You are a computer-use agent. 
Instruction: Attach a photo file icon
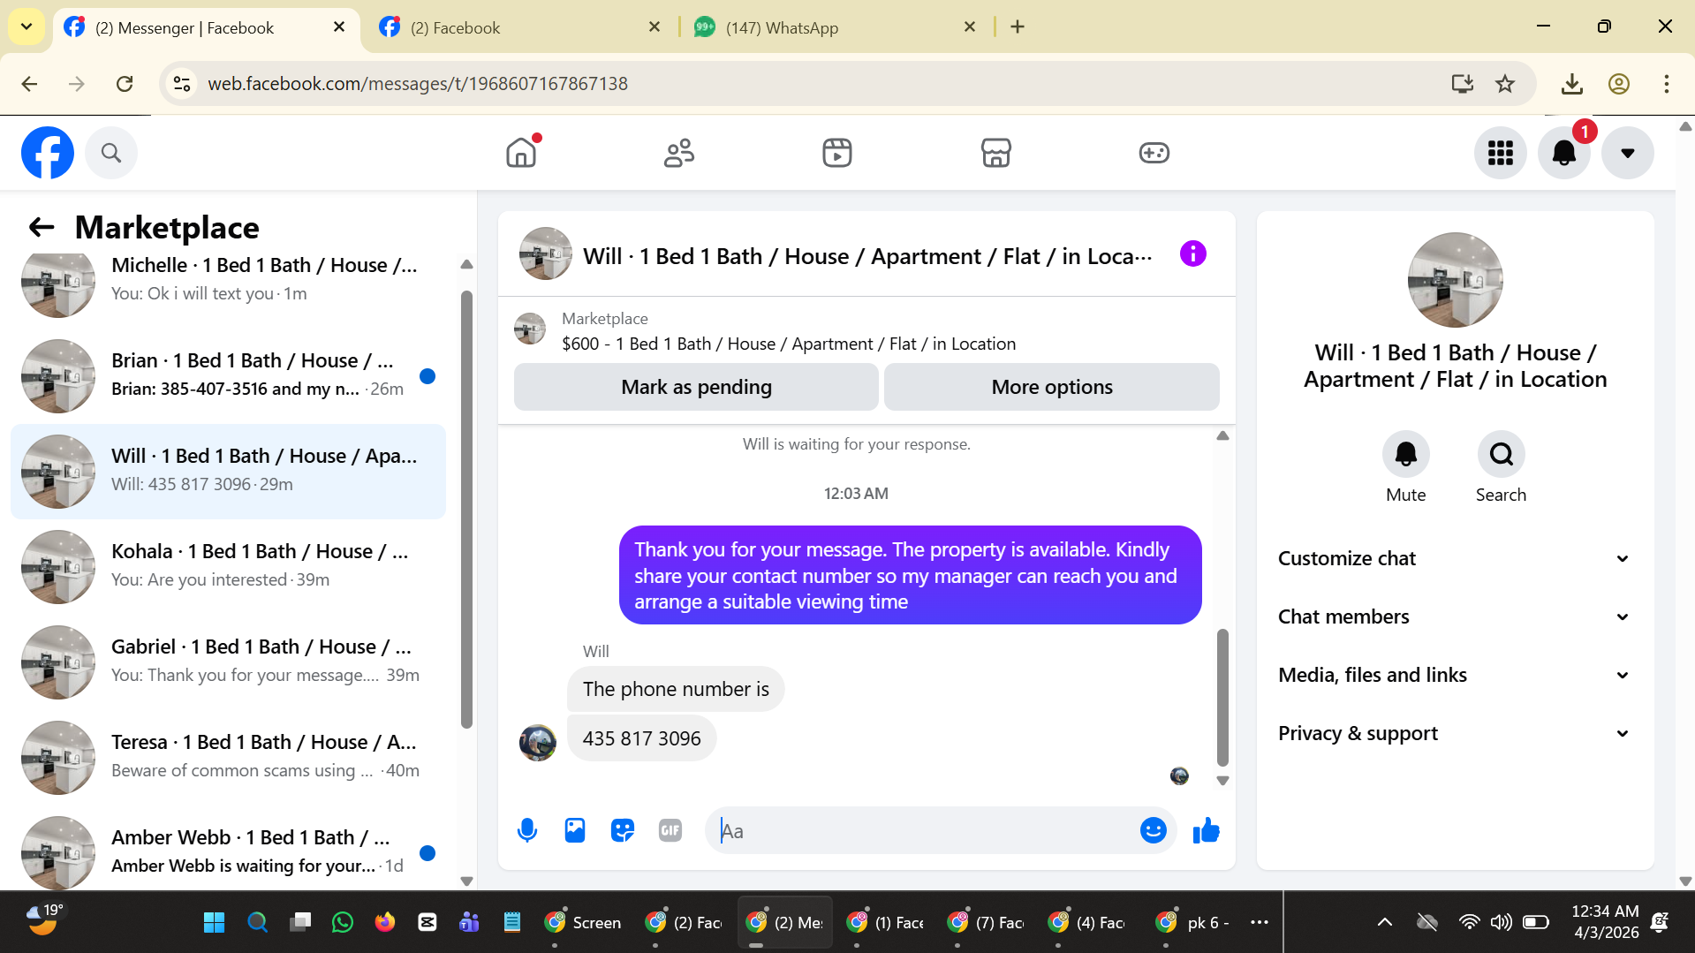[x=575, y=830]
